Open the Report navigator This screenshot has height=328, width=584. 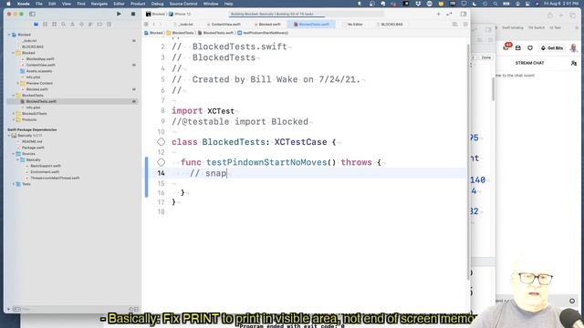[x=109, y=25]
